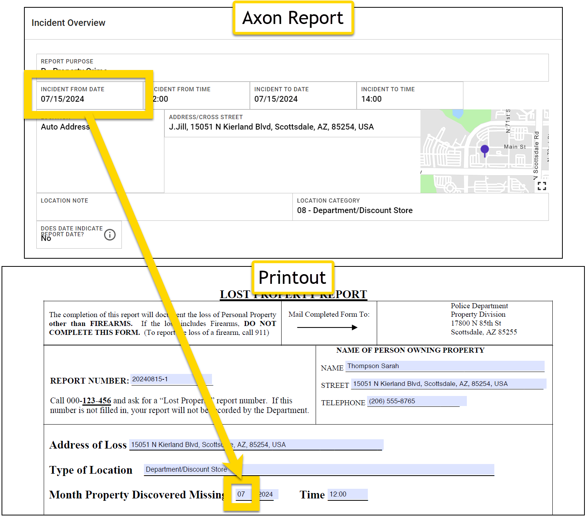Click the Time field showing 12:00
The width and height of the screenshot is (586, 517).
pos(347,494)
